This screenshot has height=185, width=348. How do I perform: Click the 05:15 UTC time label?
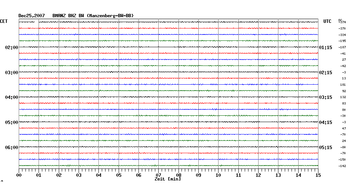(x=326, y=148)
